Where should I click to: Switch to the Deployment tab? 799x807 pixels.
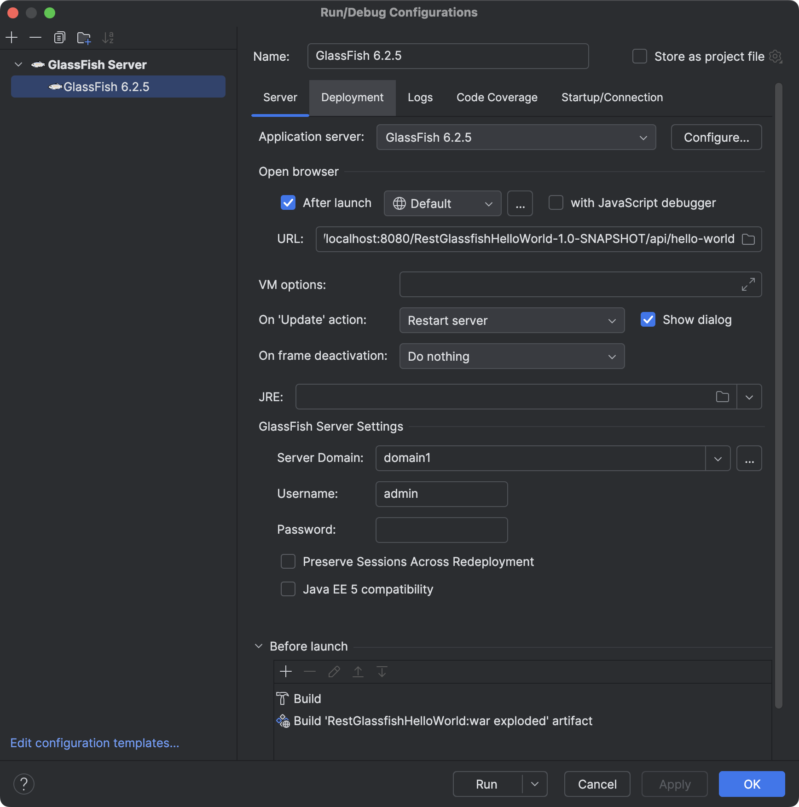point(352,97)
